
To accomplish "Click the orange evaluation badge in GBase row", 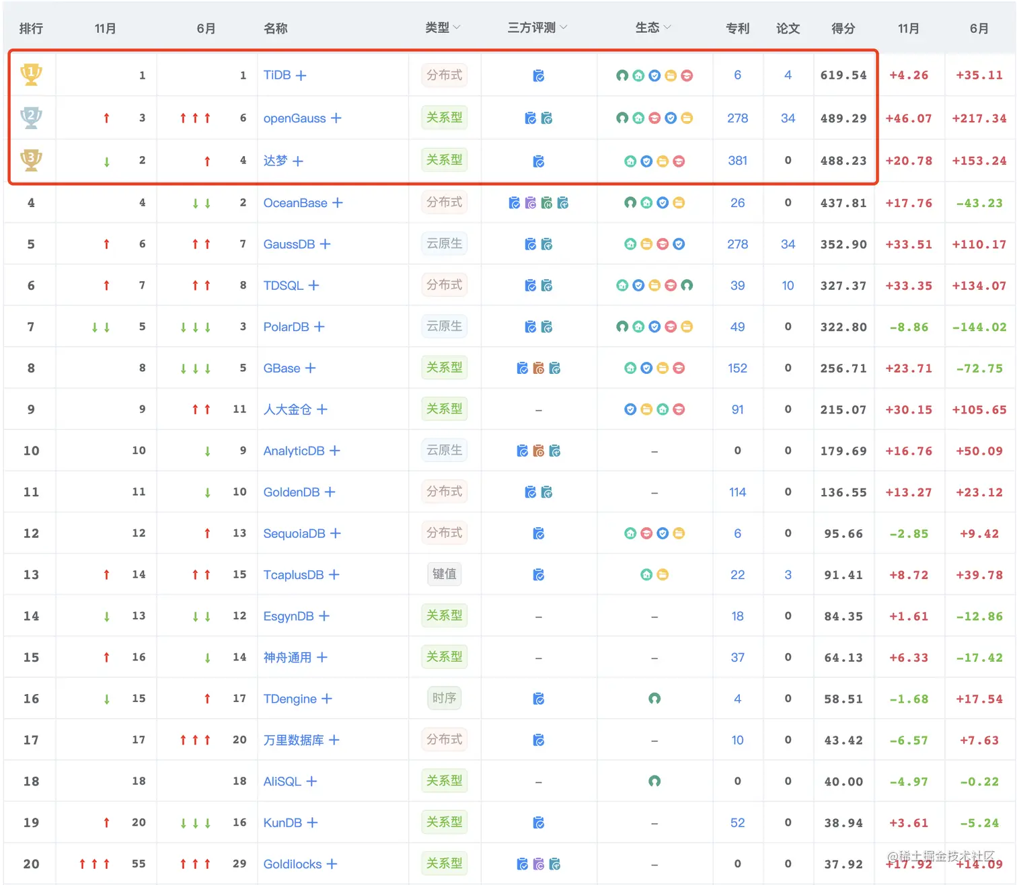I will point(539,369).
